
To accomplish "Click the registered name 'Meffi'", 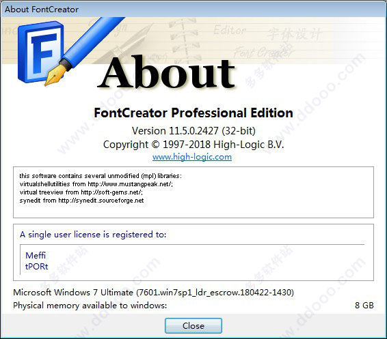I will coord(36,255).
